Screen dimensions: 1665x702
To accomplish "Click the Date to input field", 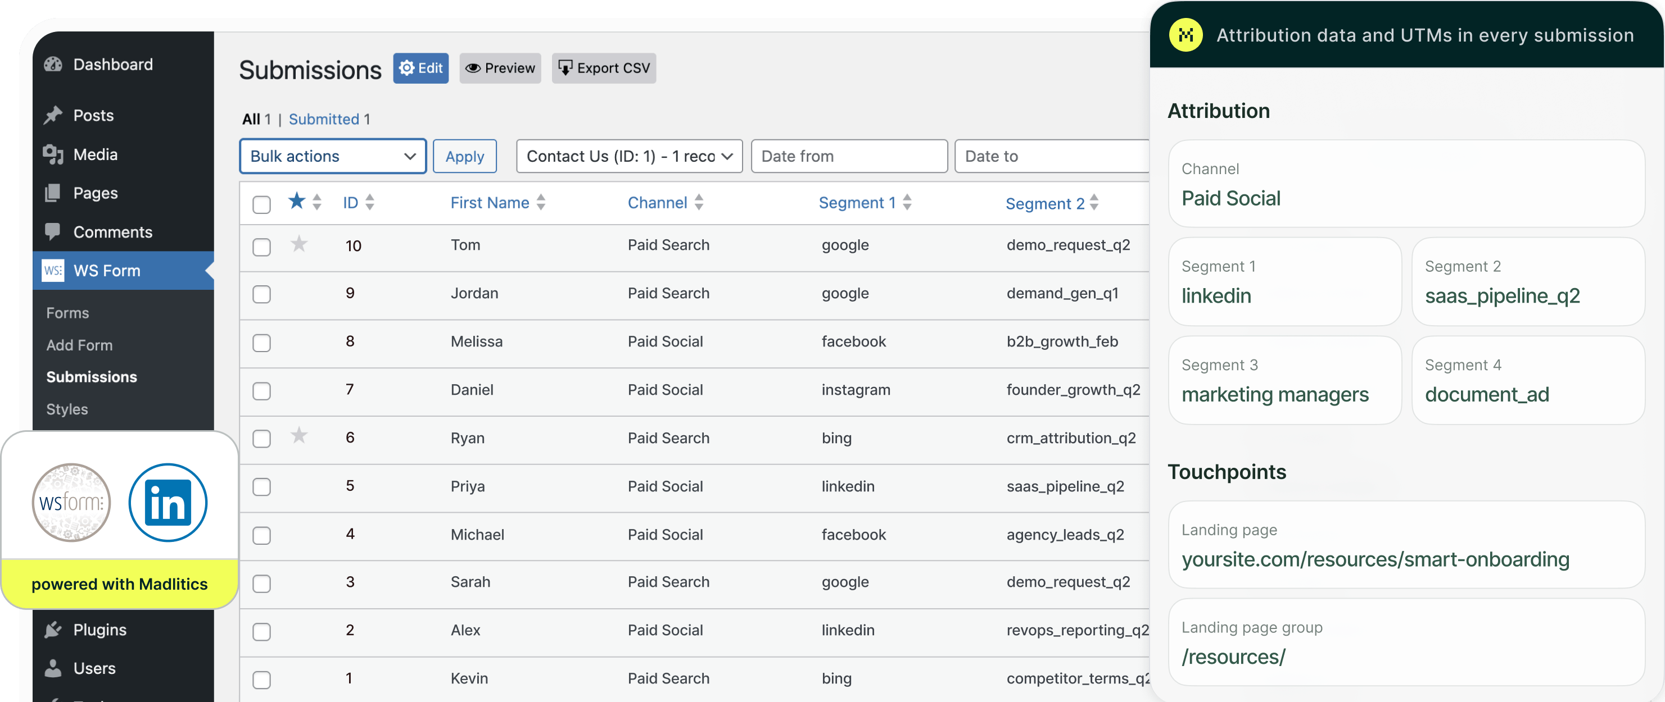I will [1052, 156].
